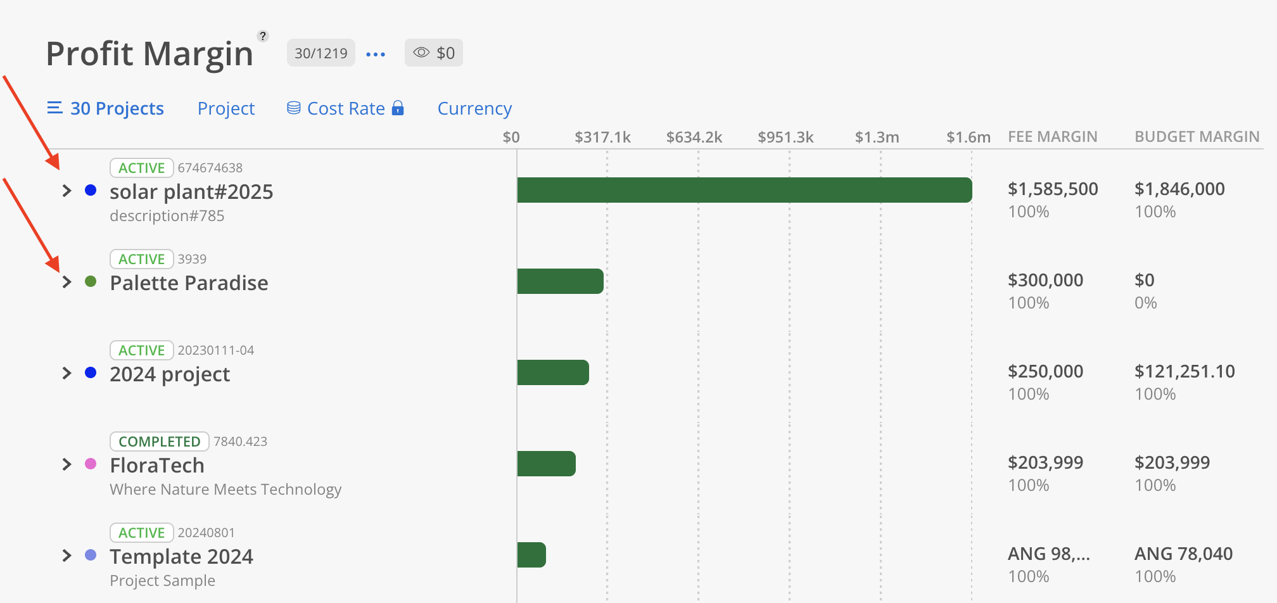Click the solar plant#2025 margin bar
The image size is (1277, 603).
click(x=744, y=190)
